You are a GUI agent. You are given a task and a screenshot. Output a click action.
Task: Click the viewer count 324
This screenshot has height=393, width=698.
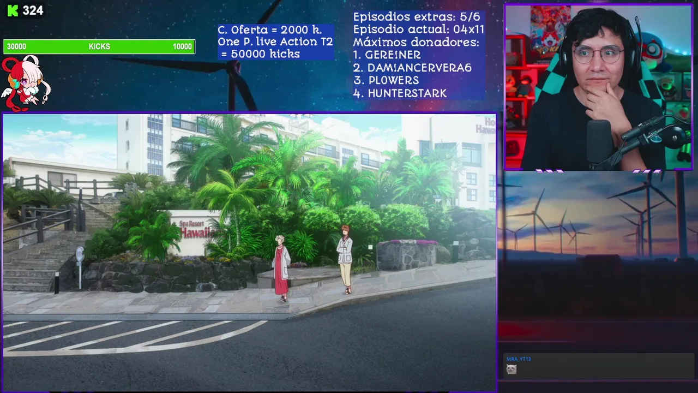click(33, 10)
